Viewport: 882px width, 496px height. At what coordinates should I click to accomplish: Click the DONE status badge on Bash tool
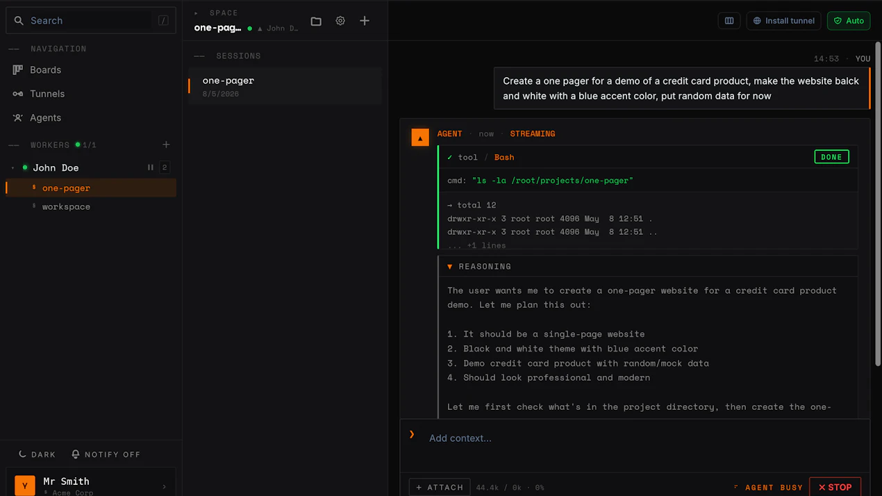coord(831,157)
